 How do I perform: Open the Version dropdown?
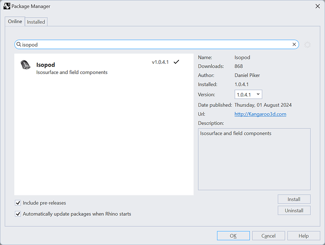(x=249, y=95)
